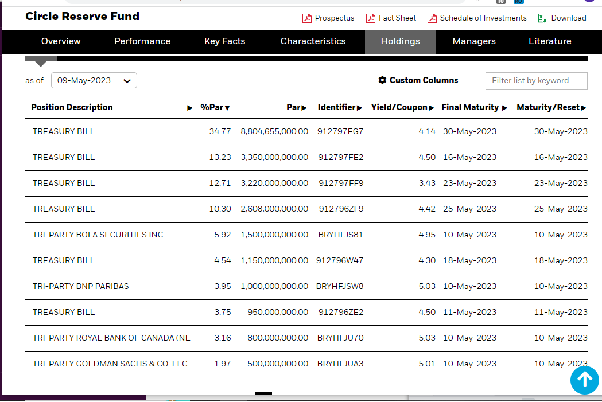Click par value 950,000,000.00
Screen dimensions: 602x402
pyautogui.click(x=278, y=312)
